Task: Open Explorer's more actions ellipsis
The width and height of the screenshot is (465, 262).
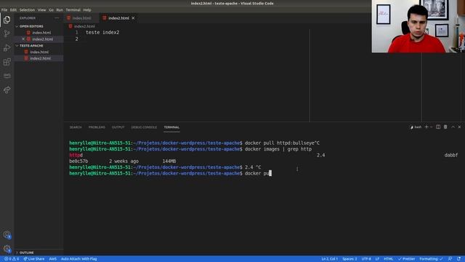Action: click(57, 18)
